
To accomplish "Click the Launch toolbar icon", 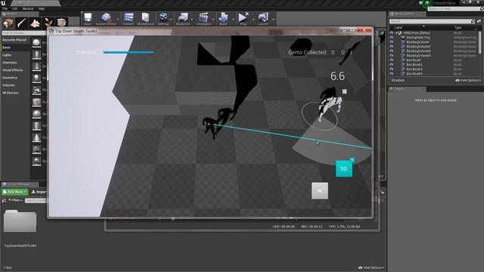I will pos(263,18).
